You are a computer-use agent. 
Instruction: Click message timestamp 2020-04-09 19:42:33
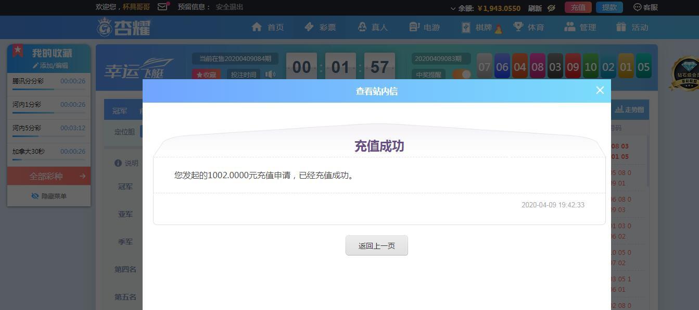553,205
